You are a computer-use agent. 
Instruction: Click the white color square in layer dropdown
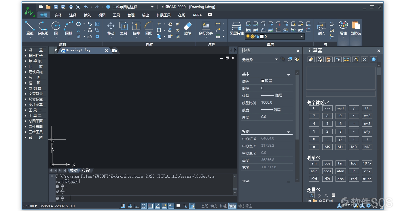[x=262, y=36]
